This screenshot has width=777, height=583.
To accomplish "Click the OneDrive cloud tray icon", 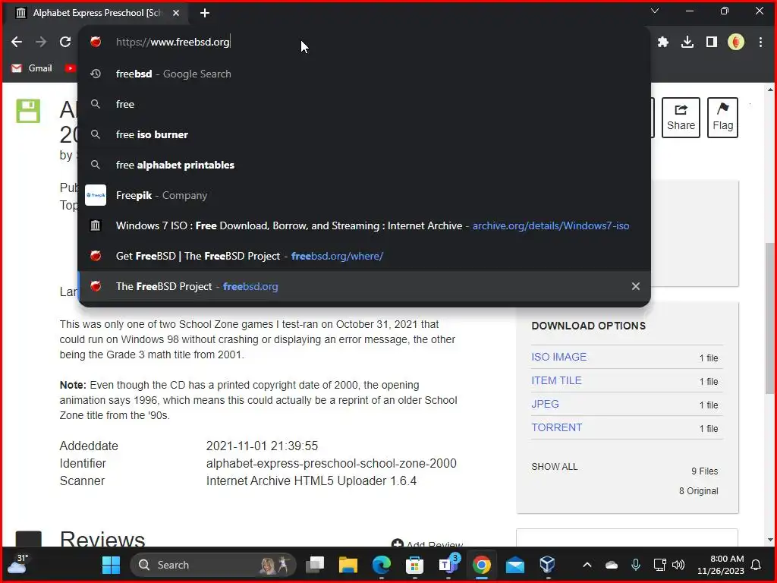I will [x=612, y=565].
